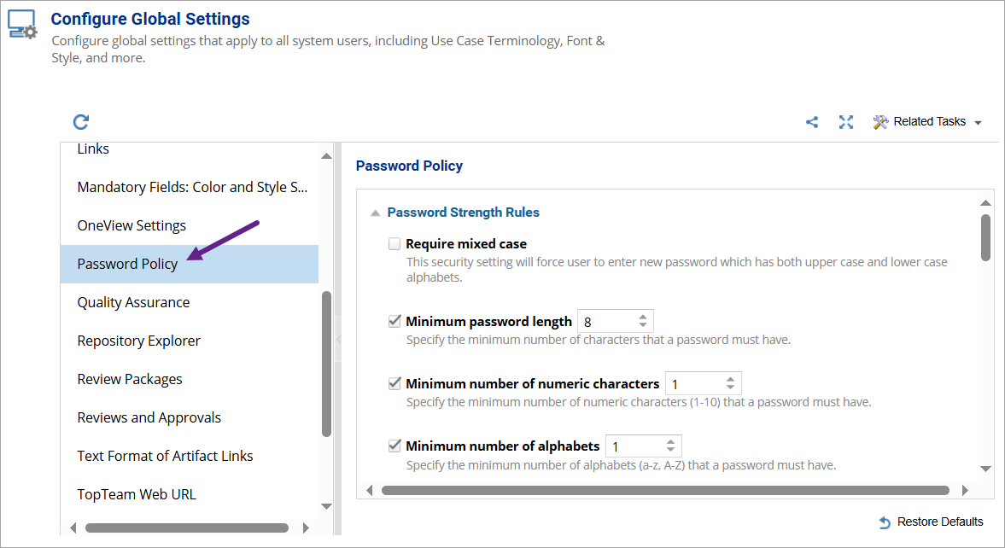Click right arrow of policy horizontal scrollbar
Screen dimensions: 1005x548
pyautogui.click(x=965, y=491)
